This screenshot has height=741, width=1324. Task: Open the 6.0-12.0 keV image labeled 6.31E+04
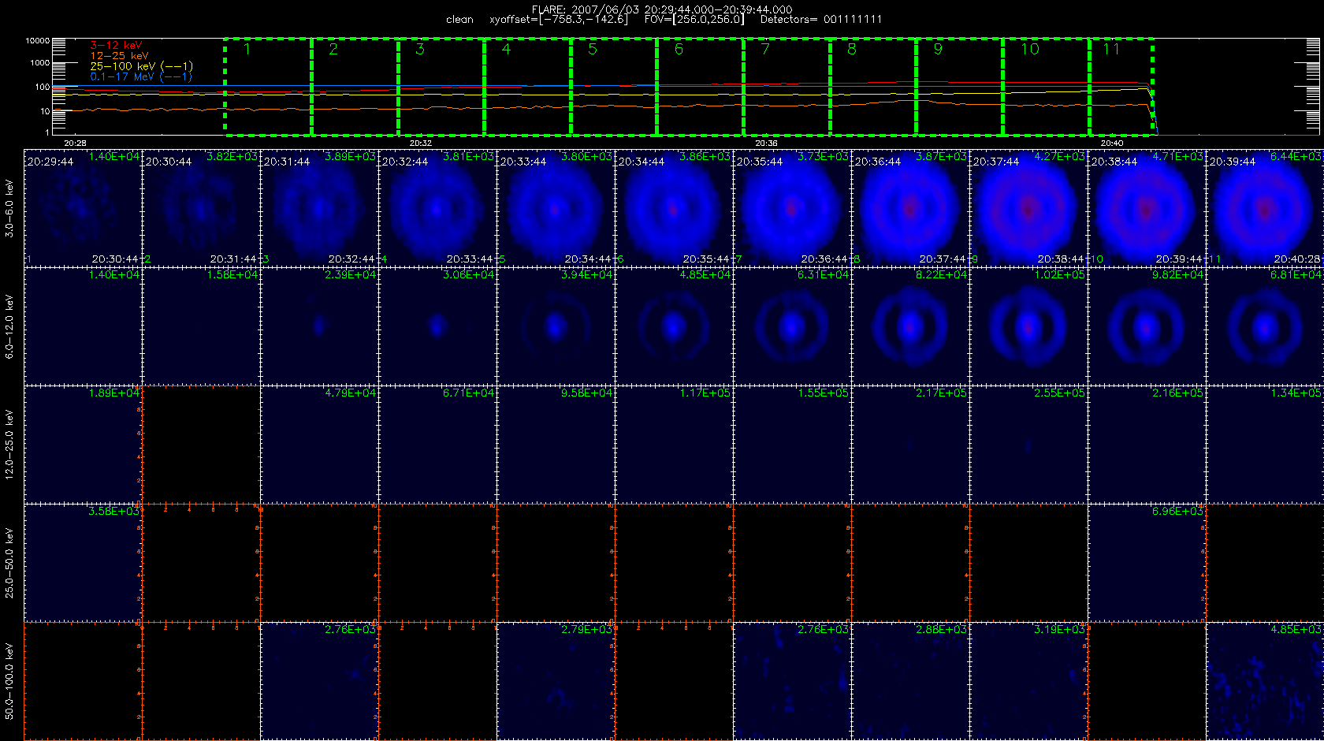click(792, 326)
